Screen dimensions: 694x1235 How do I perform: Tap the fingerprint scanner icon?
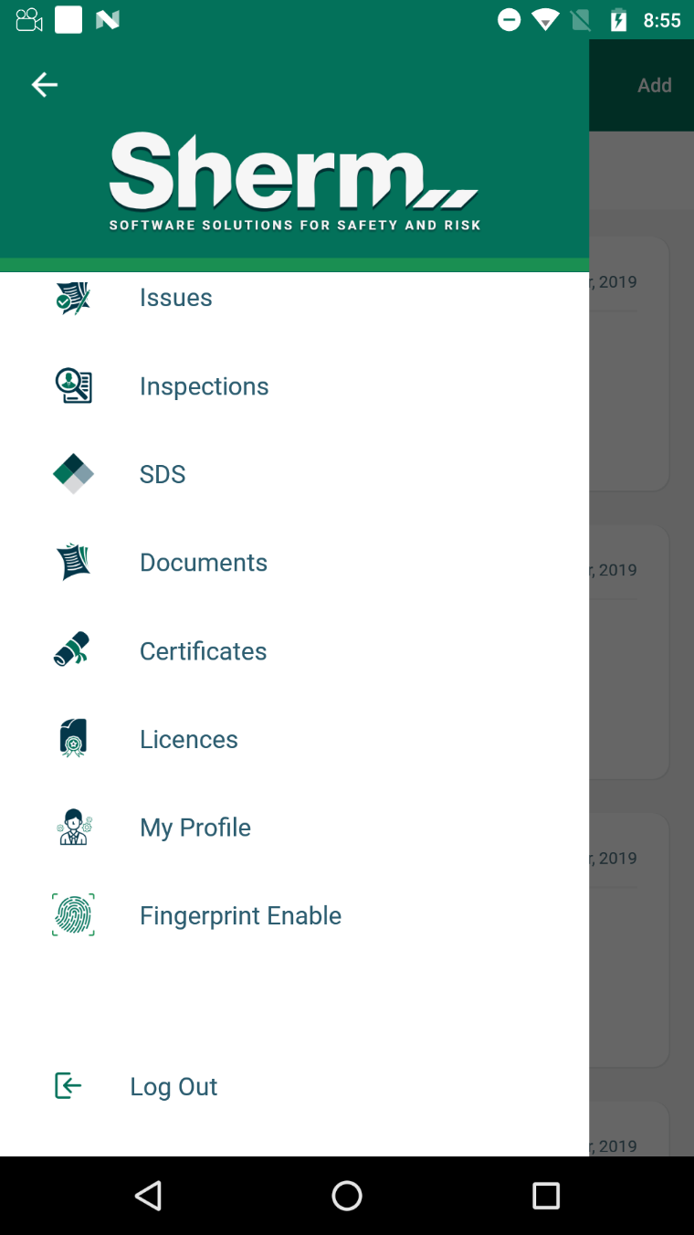(73, 914)
